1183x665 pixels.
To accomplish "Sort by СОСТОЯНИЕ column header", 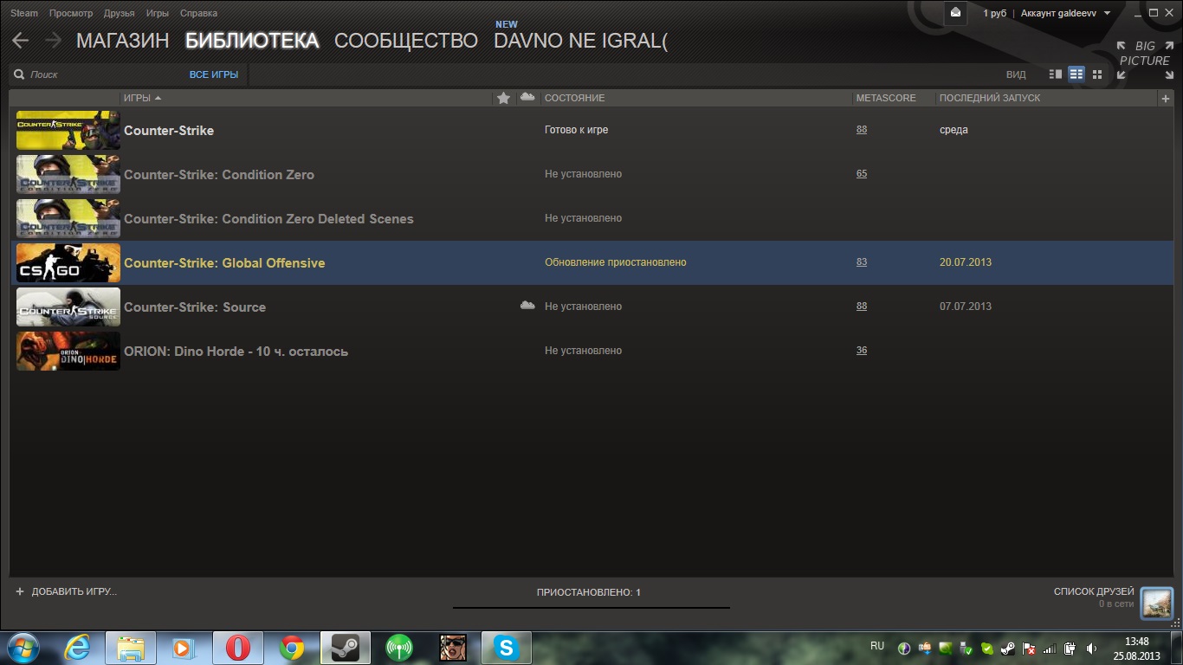I will pos(574,98).
